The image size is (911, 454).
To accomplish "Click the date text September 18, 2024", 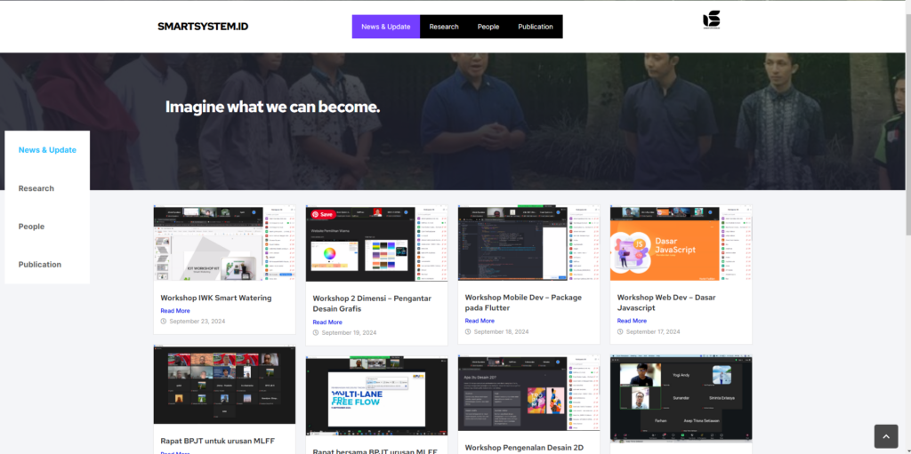I will 502,331.
